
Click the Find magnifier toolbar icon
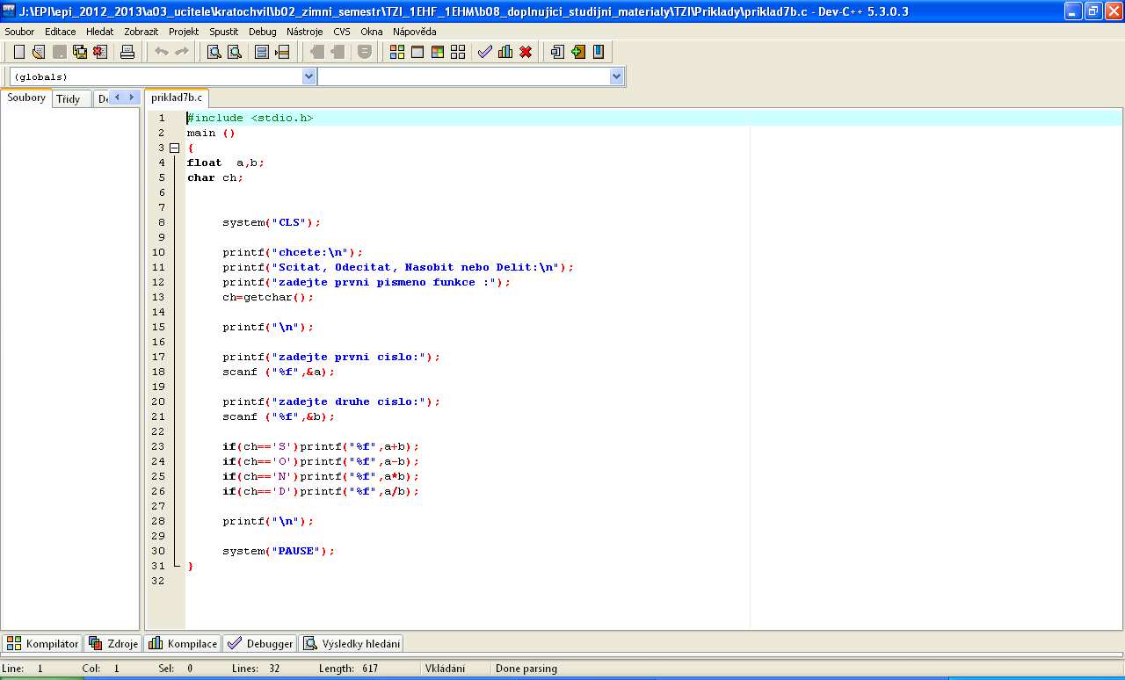coord(214,52)
